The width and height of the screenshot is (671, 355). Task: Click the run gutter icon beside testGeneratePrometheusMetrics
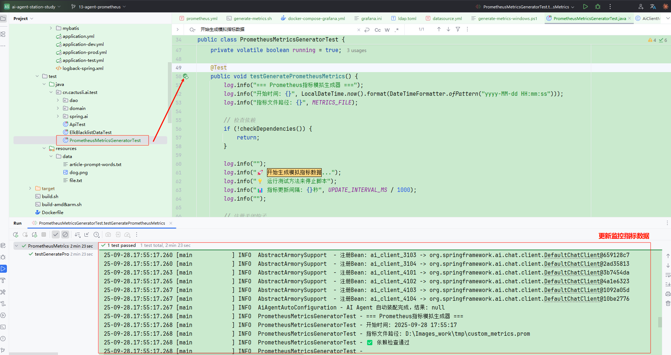(x=185, y=76)
